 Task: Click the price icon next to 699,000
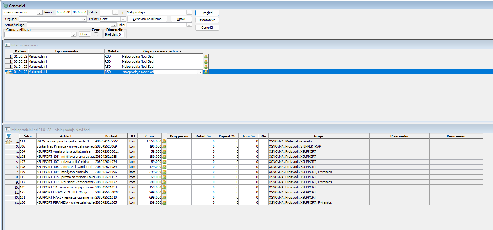pos(164,197)
